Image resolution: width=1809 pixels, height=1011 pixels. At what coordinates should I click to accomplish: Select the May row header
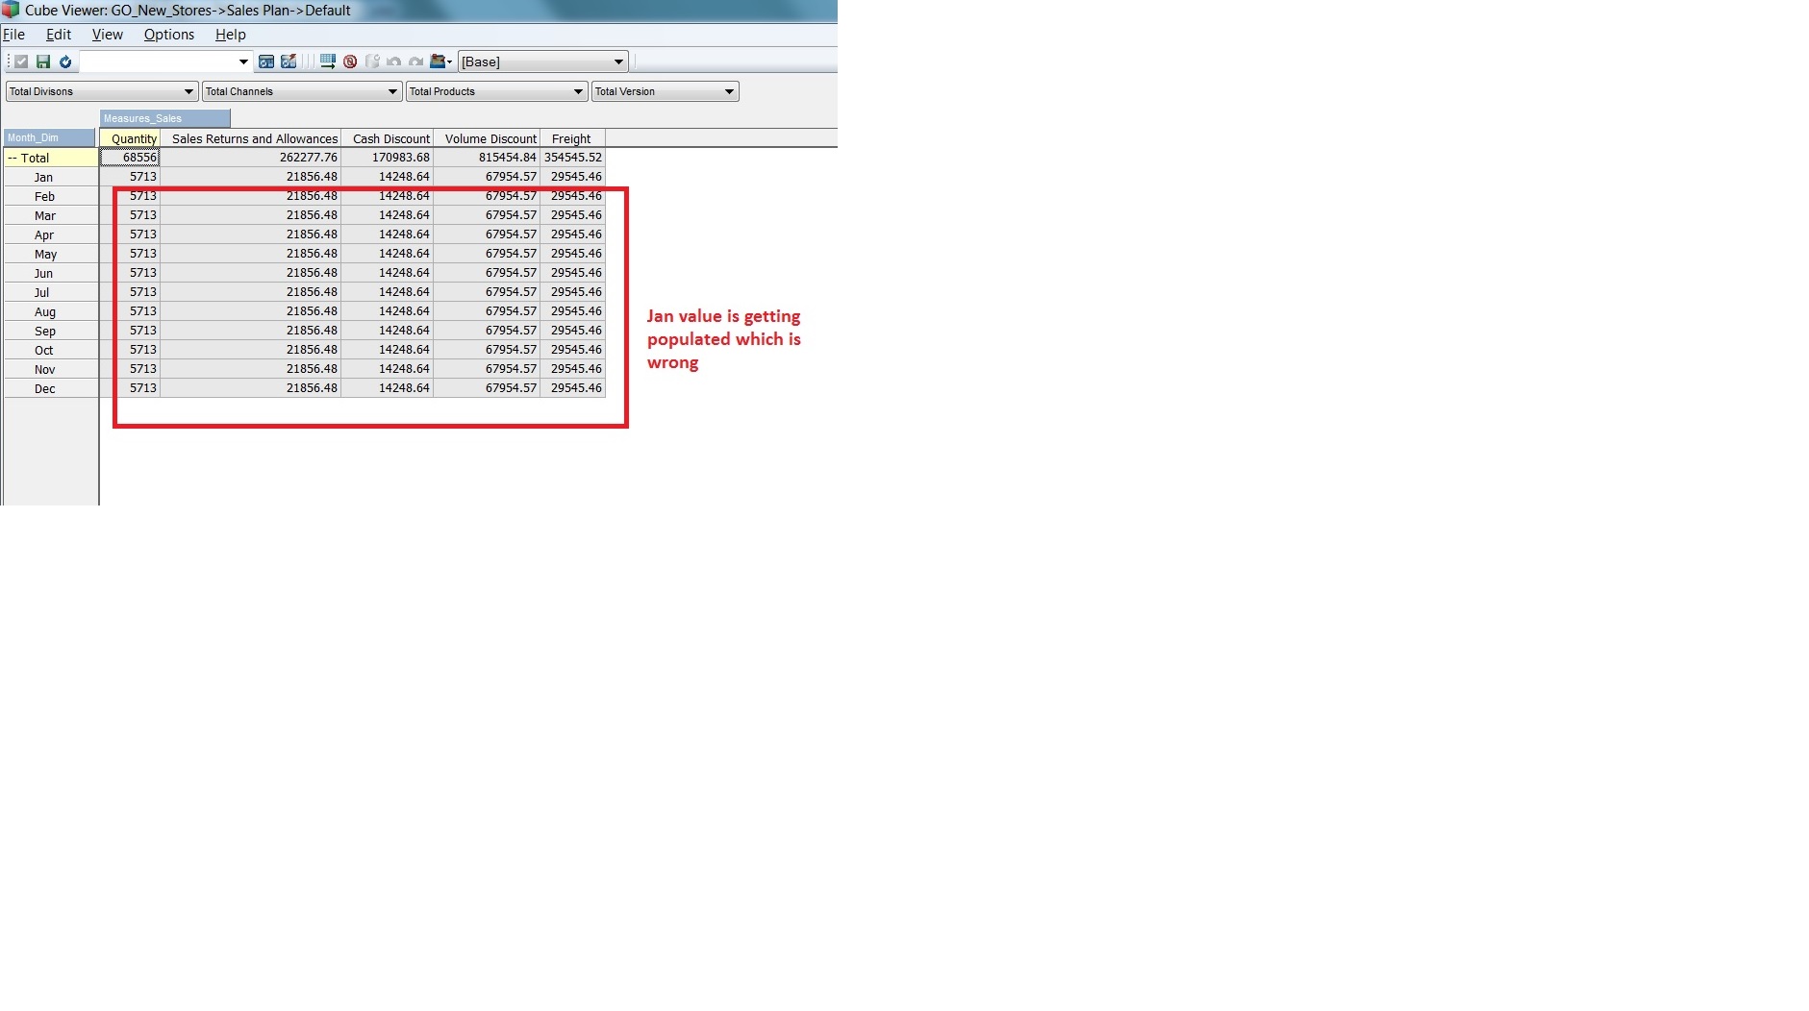(x=51, y=254)
